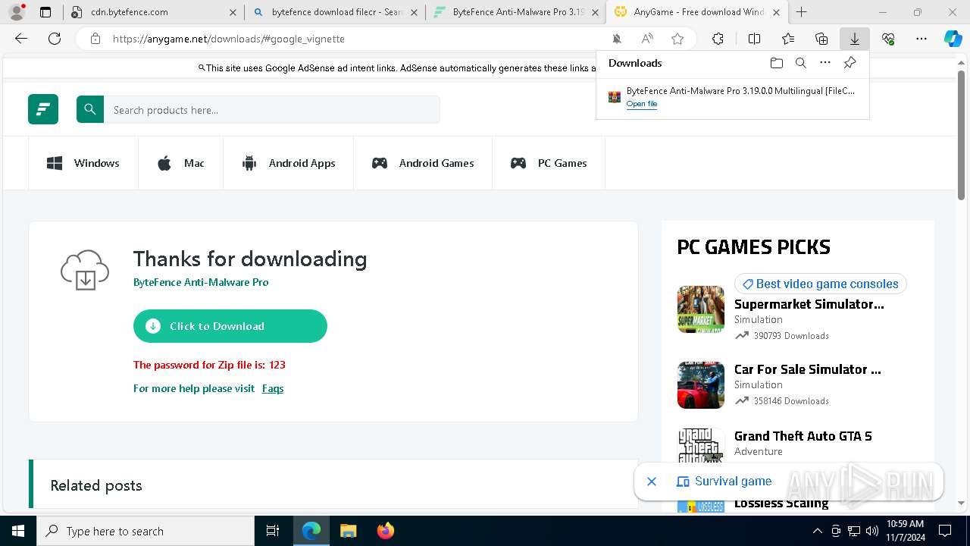Reload the current page
The height and width of the screenshot is (546, 970).
coord(55,39)
